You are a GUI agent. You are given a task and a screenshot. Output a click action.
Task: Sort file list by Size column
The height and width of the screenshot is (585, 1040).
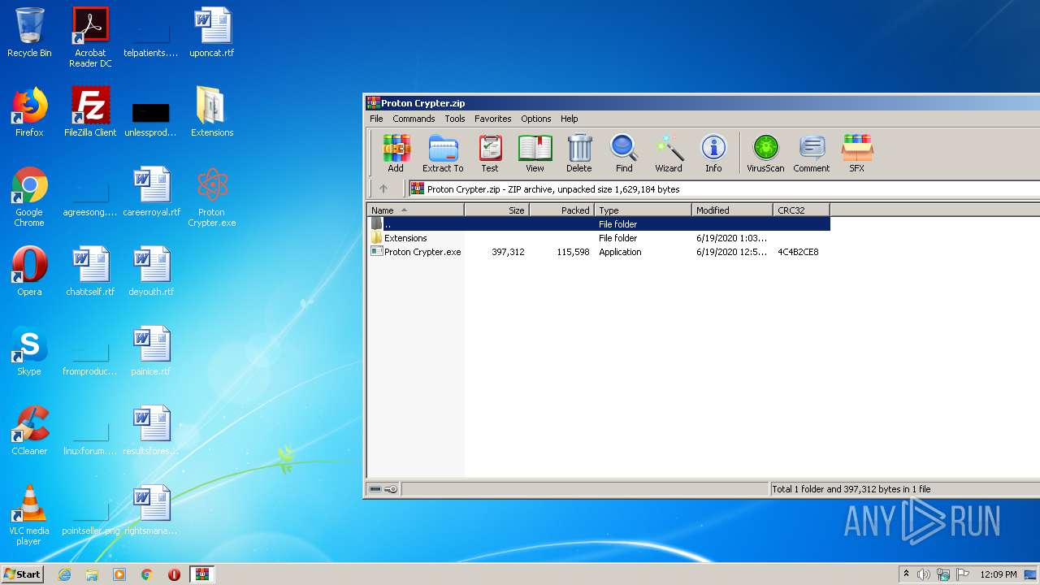(x=496, y=210)
